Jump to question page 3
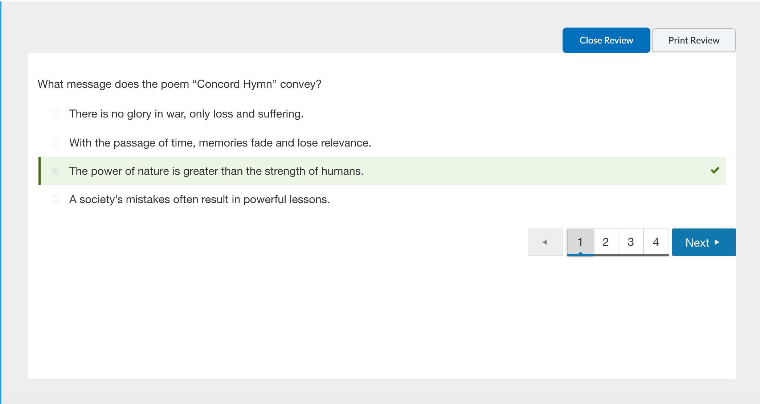 [631, 242]
